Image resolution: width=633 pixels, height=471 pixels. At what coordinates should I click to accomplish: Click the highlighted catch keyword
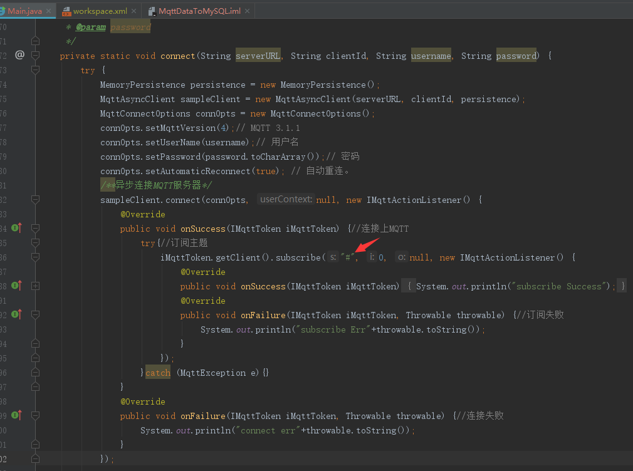point(158,373)
